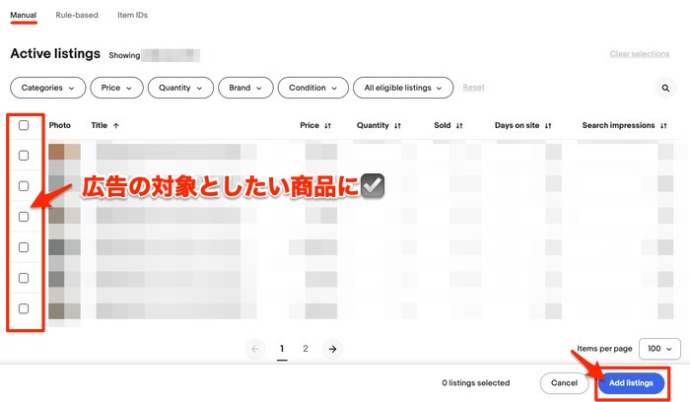Expand the Condition filter dropdown
Viewport: 690px width, 402px height.
pyautogui.click(x=312, y=88)
